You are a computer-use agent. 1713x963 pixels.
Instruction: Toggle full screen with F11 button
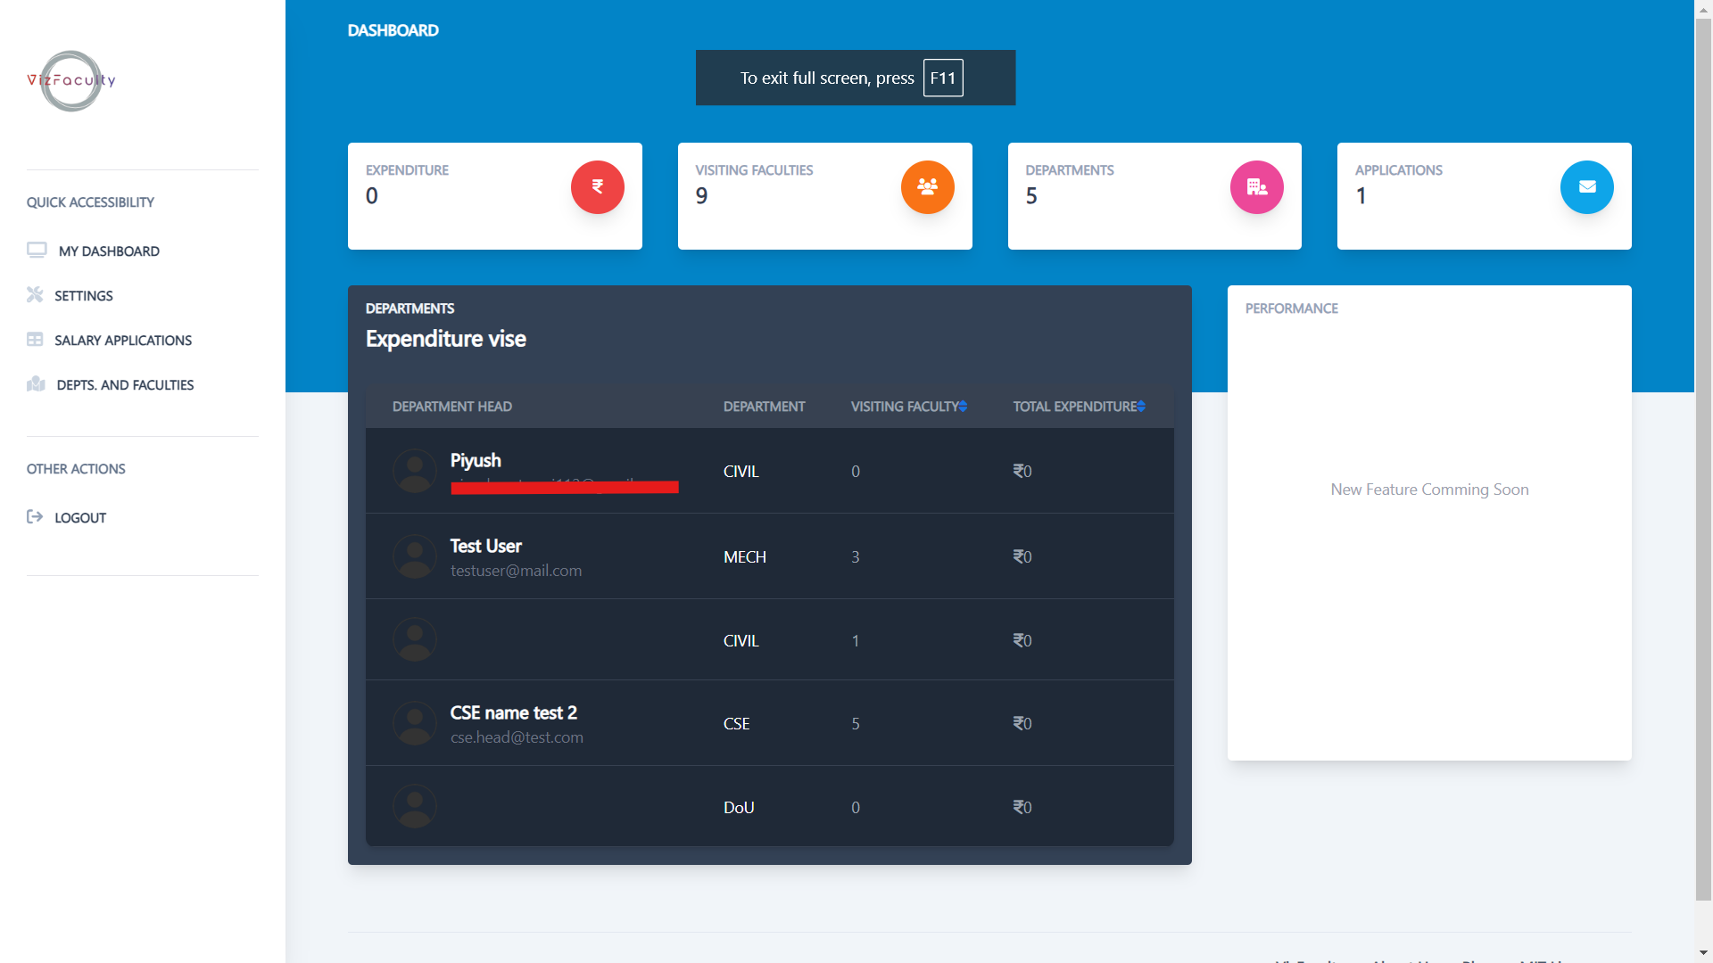tap(942, 78)
